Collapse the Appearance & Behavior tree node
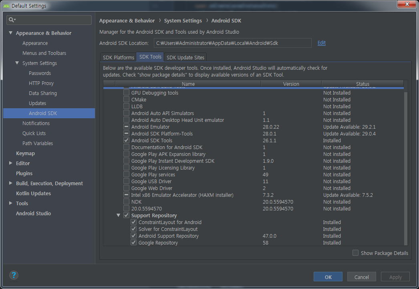Image resolution: width=419 pixels, height=289 pixels. pyautogui.click(x=11, y=33)
